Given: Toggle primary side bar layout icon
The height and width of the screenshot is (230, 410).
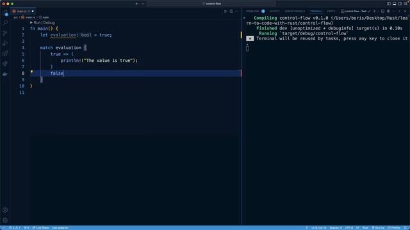Looking at the screenshot, I should (x=389, y=4).
